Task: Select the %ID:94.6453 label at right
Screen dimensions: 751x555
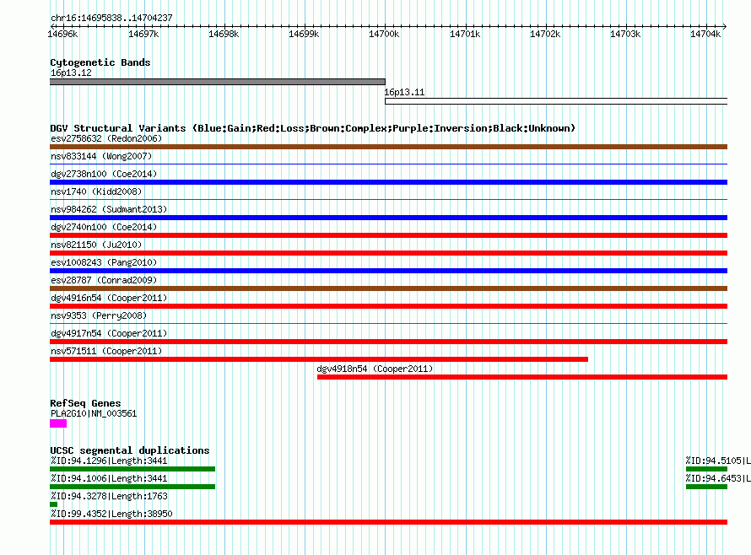Action: [x=718, y=478]
